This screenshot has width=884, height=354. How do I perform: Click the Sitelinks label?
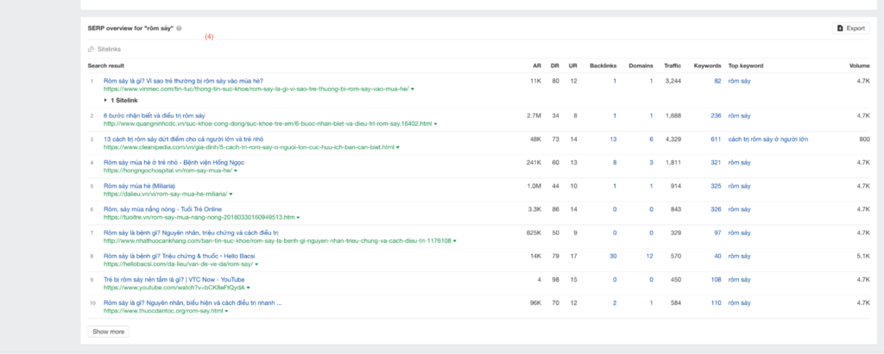click(x=109, y=49)
